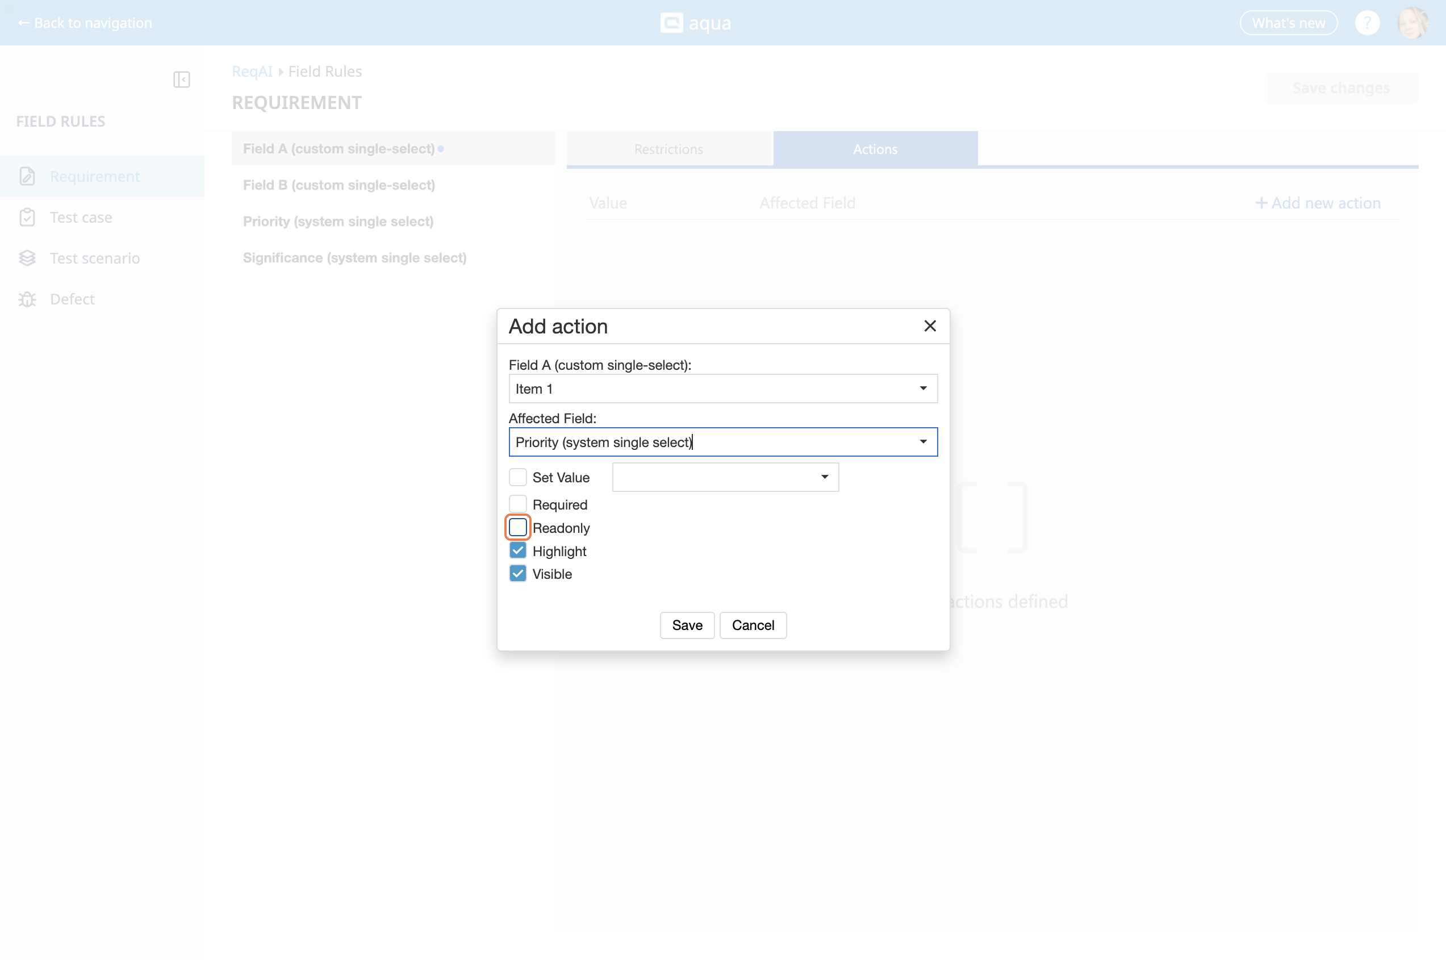Select the Actions tab
Viewport: 1446px width, 960px height.
(x=875, y=149)
